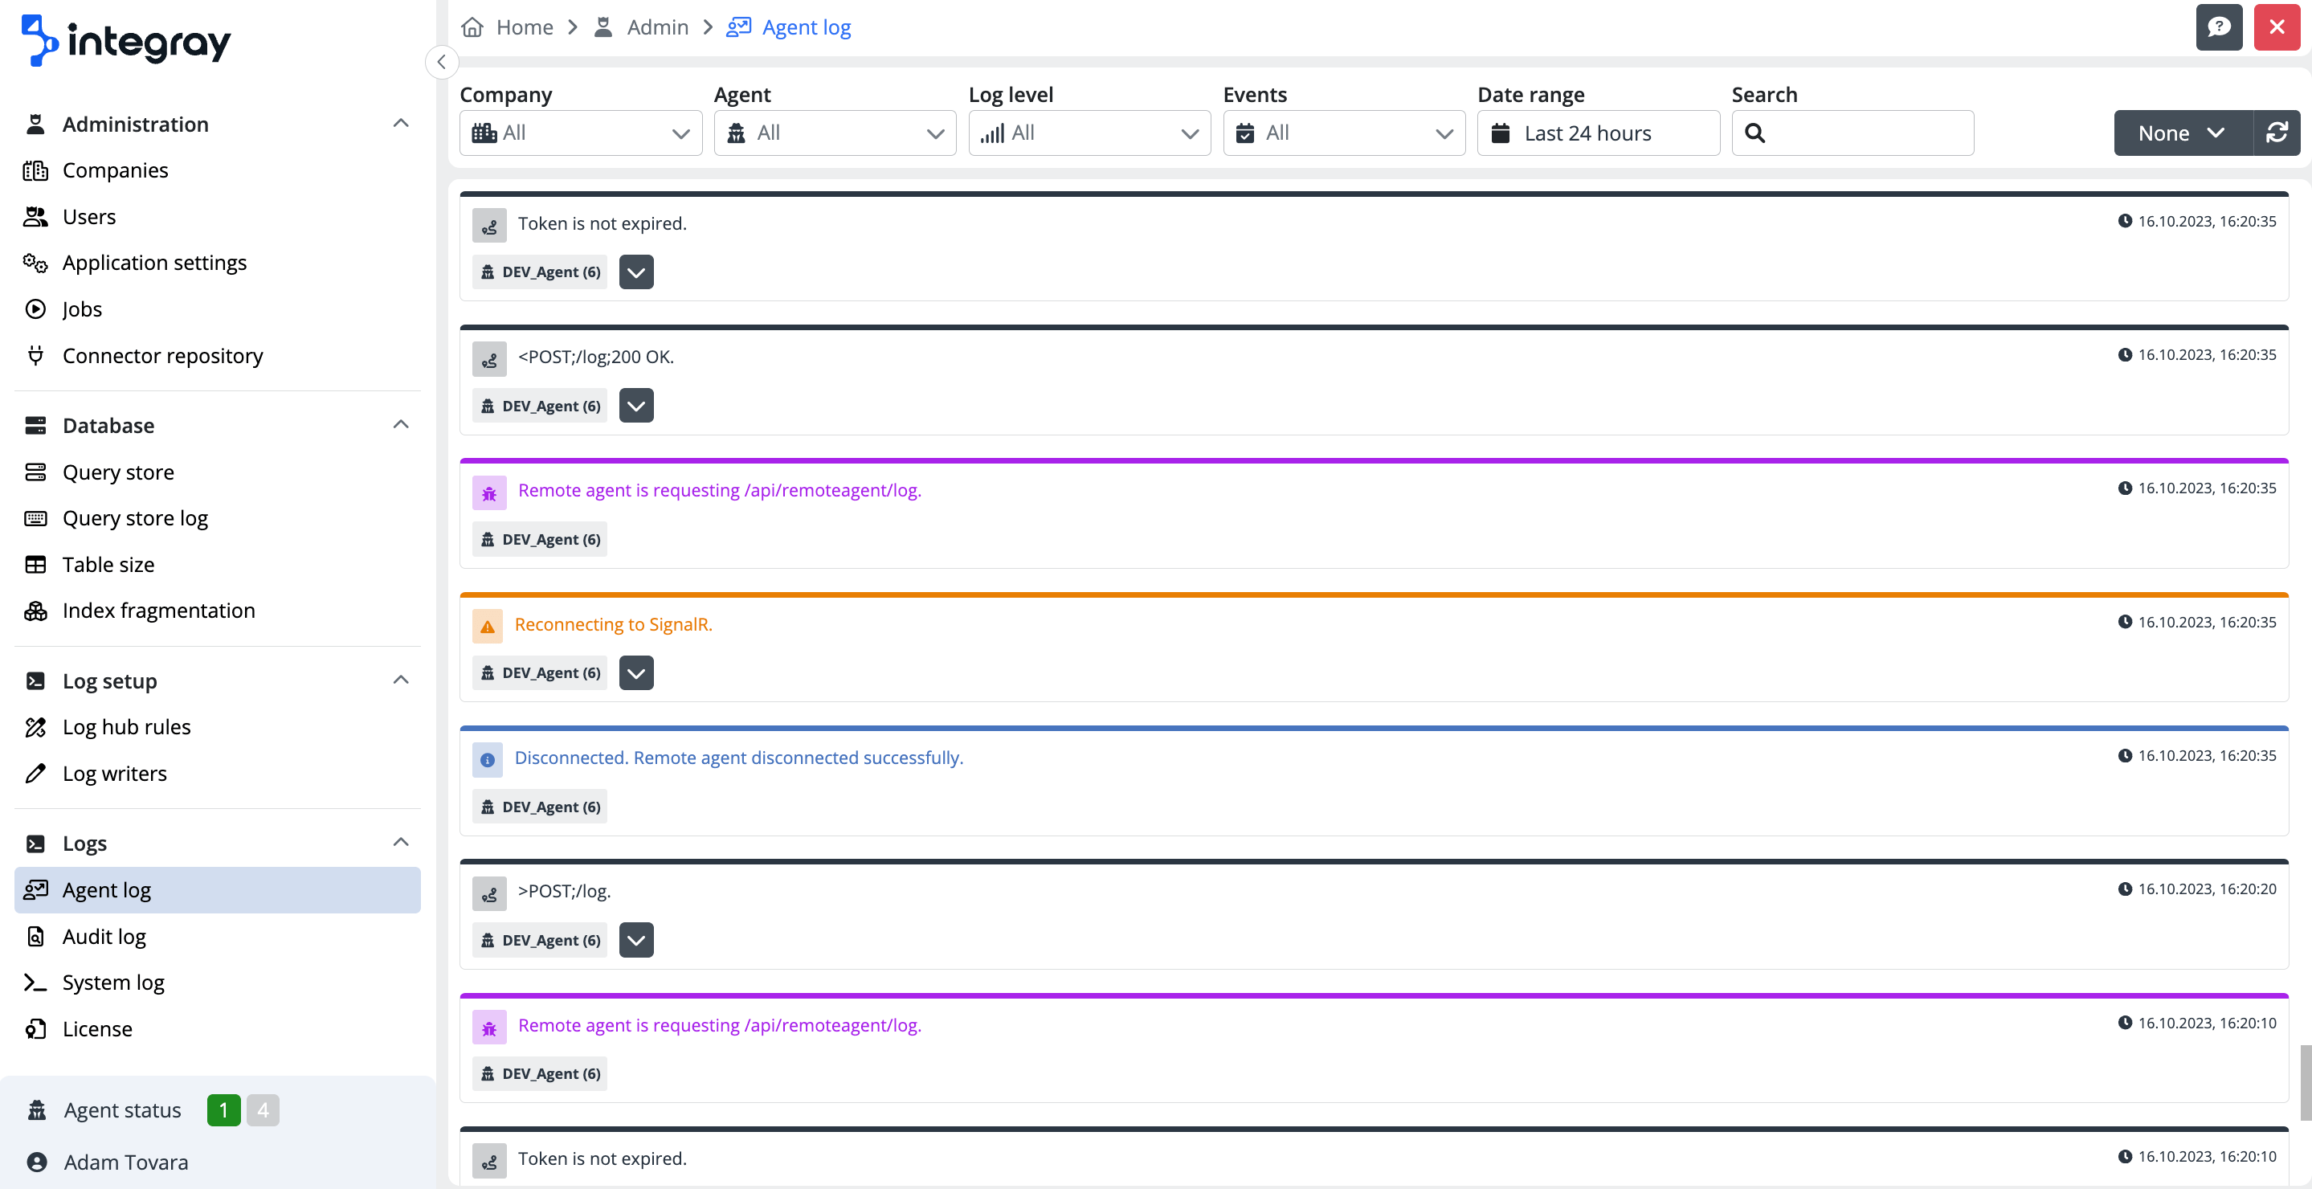Image resolution: width=2312 pixels, height=1189 pixels.
Task: Open the Agent status panel
Action: click(x=121, y=1109)
